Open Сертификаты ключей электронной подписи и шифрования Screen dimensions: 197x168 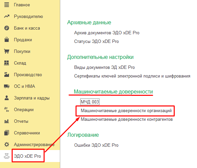click(x=132, y=76)
